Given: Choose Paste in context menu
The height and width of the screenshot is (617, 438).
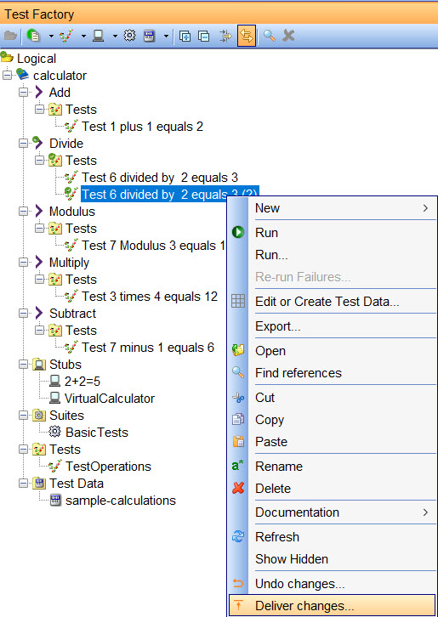Looking at the screenshot, I should (333, 441).
